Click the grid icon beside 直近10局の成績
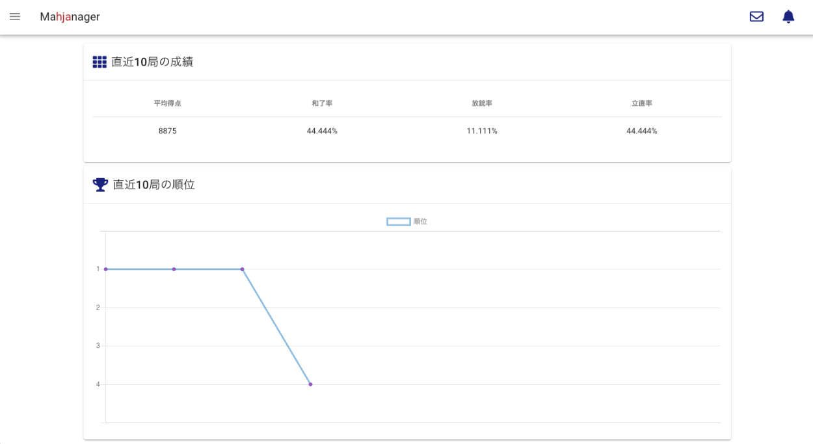The image size is (813, 444). (x=100, y=62)
